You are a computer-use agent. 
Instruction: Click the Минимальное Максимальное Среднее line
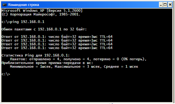coord(74,67)
